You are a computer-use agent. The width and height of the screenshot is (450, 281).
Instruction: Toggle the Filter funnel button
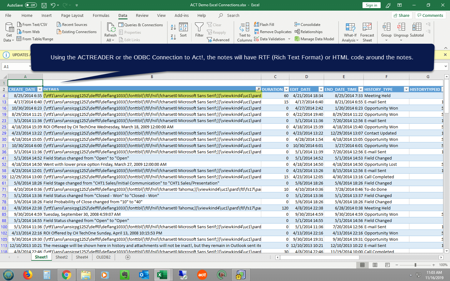199,30
